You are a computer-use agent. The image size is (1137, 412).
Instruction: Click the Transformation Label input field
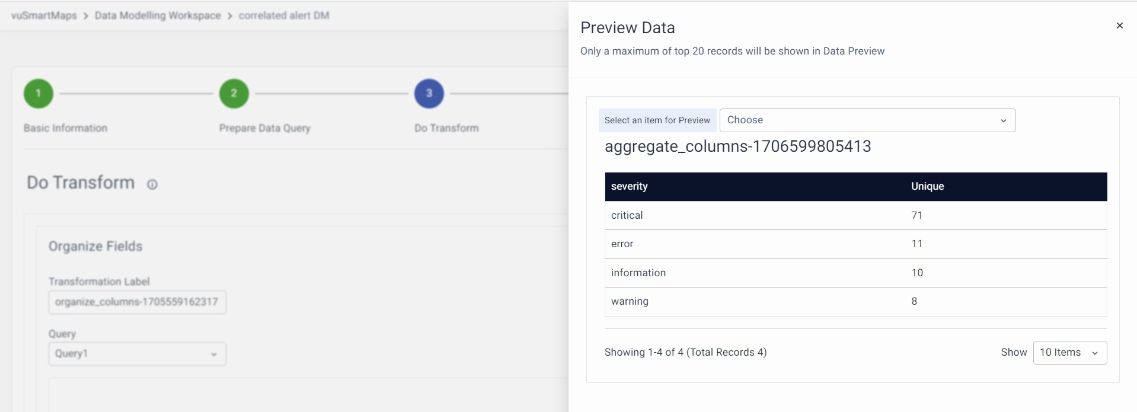pyautogui.click(x=137, y=302)
